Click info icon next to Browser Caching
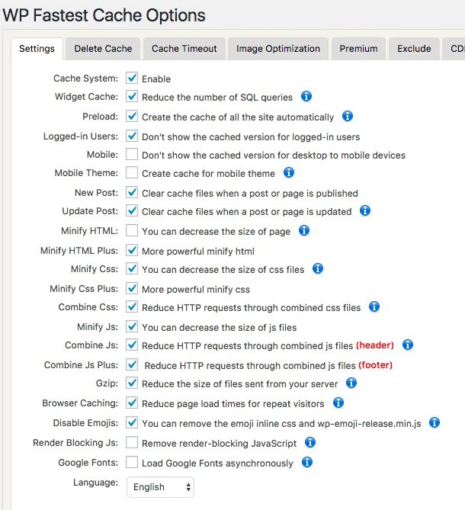 (338, 403)
